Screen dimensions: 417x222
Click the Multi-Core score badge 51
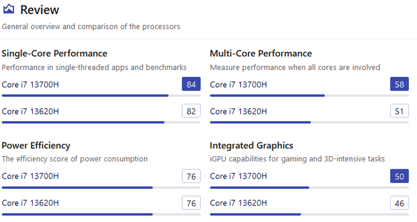pos(400,111)
